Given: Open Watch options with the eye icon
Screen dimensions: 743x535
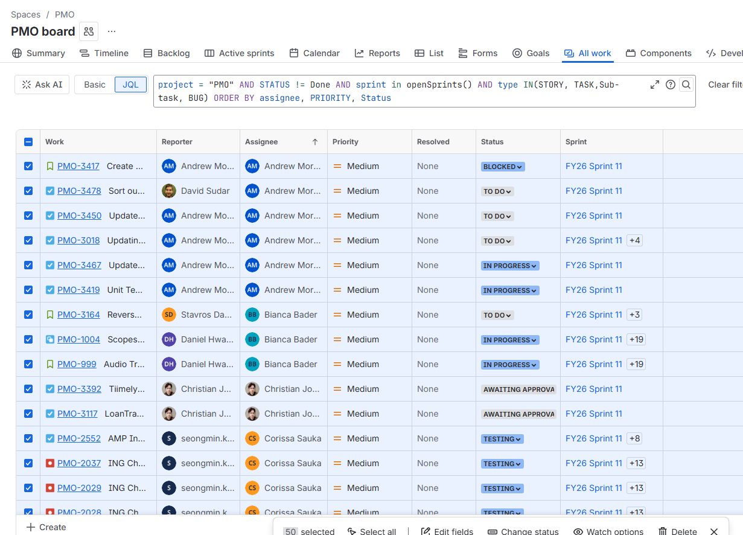Looking at the screenshot, I should pos(608,531).
